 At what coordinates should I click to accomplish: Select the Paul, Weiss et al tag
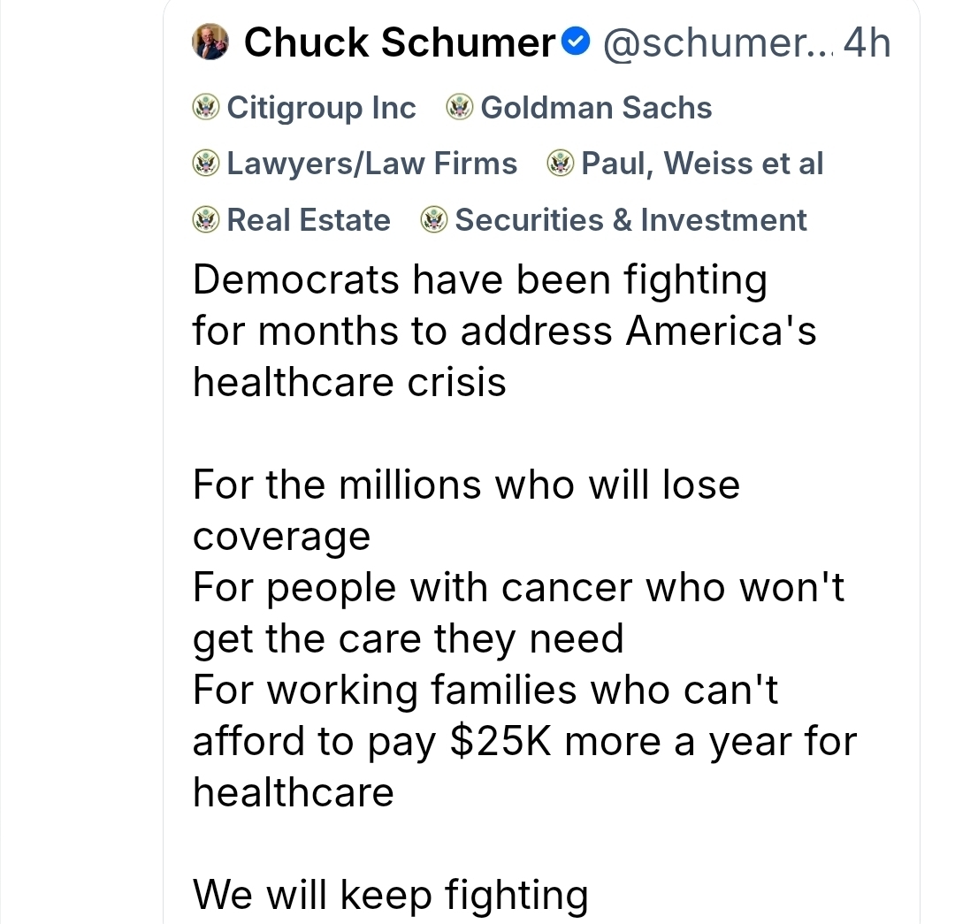[x=702, y=164]
